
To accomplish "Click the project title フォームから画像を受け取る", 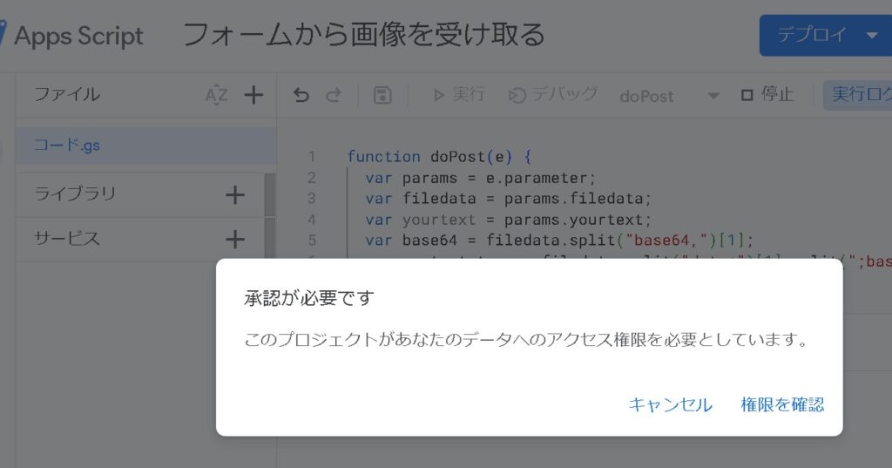I will click(x=363, y=35).
